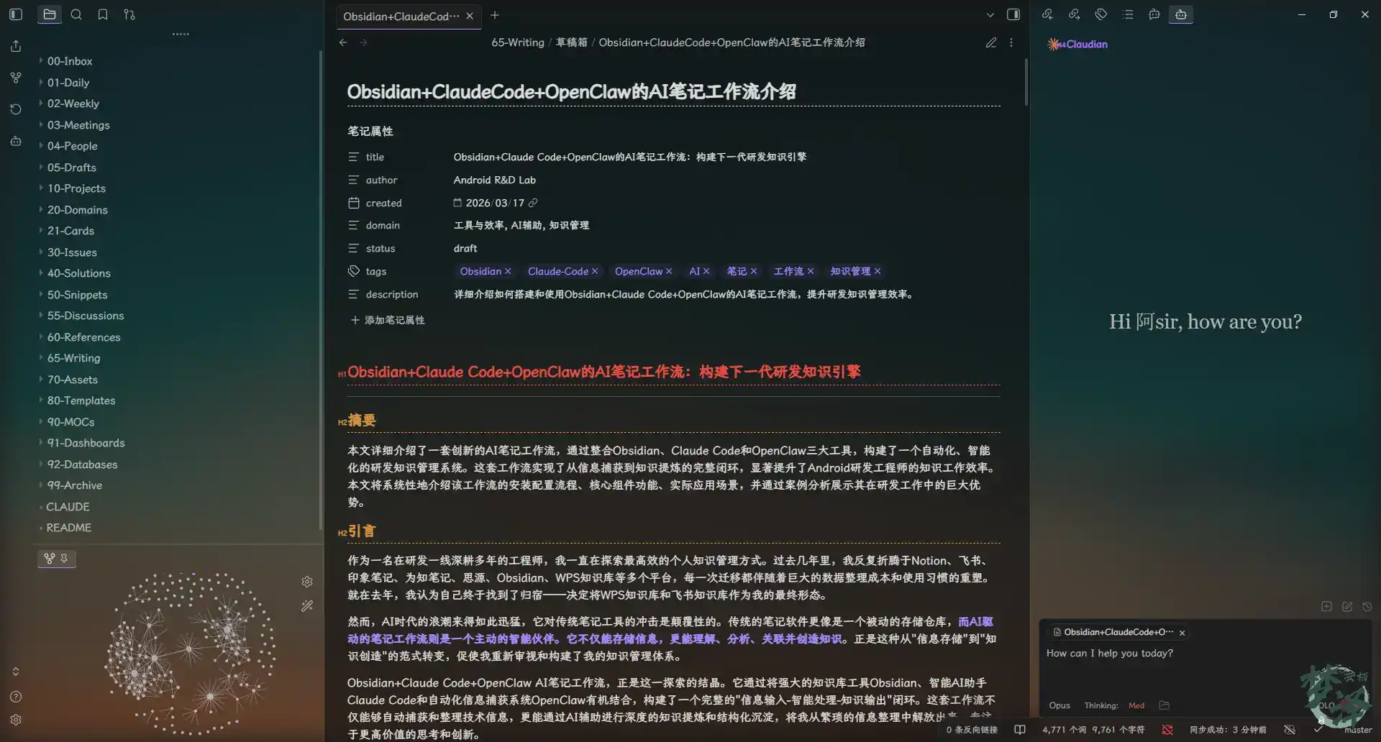Open the source control pull-request tab
Screen dimensions: 1381x742
coord(129,14)
